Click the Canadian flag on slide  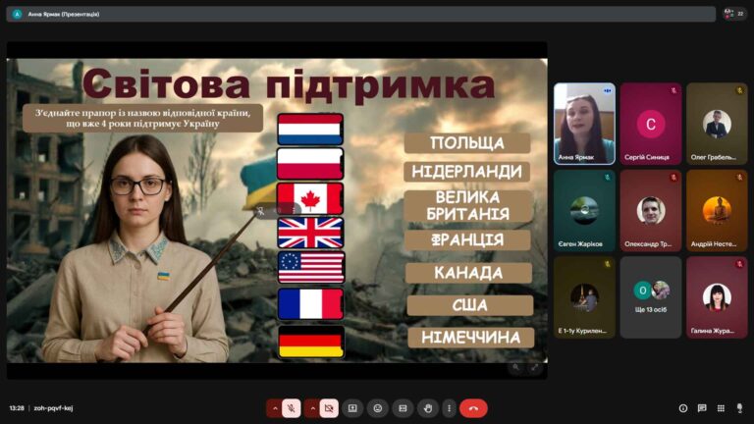pos(310,198)
